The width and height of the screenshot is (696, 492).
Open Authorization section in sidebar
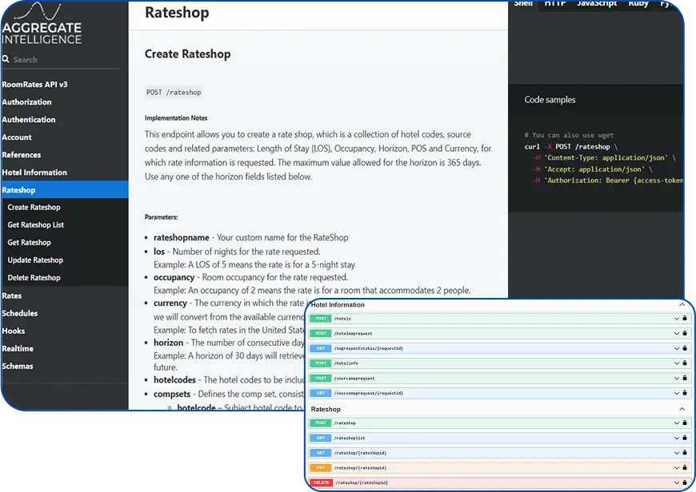pyautogui.click(x=26, y=102)
